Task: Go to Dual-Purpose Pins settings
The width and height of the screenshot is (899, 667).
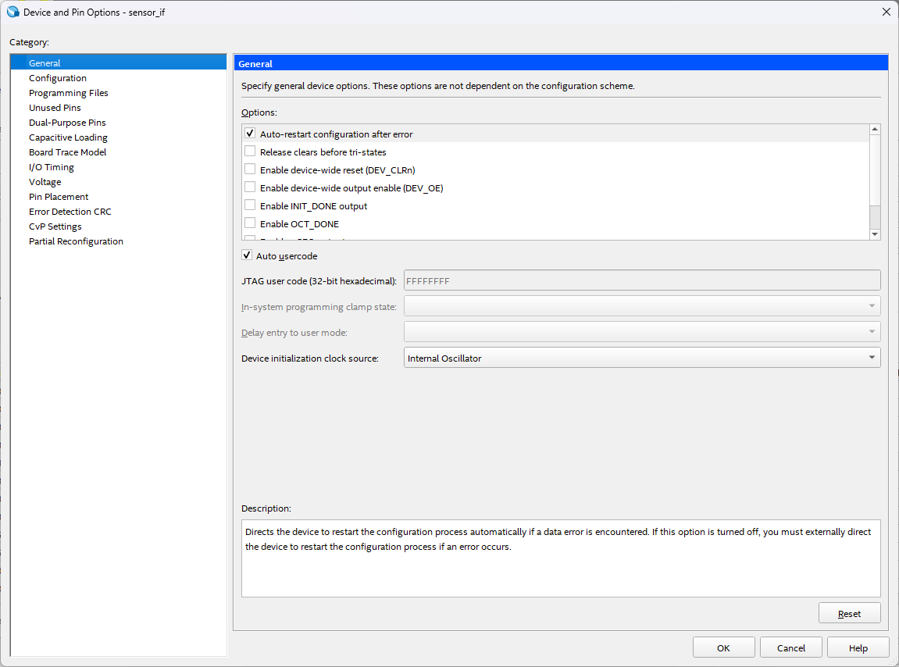Action: [67, 123]
